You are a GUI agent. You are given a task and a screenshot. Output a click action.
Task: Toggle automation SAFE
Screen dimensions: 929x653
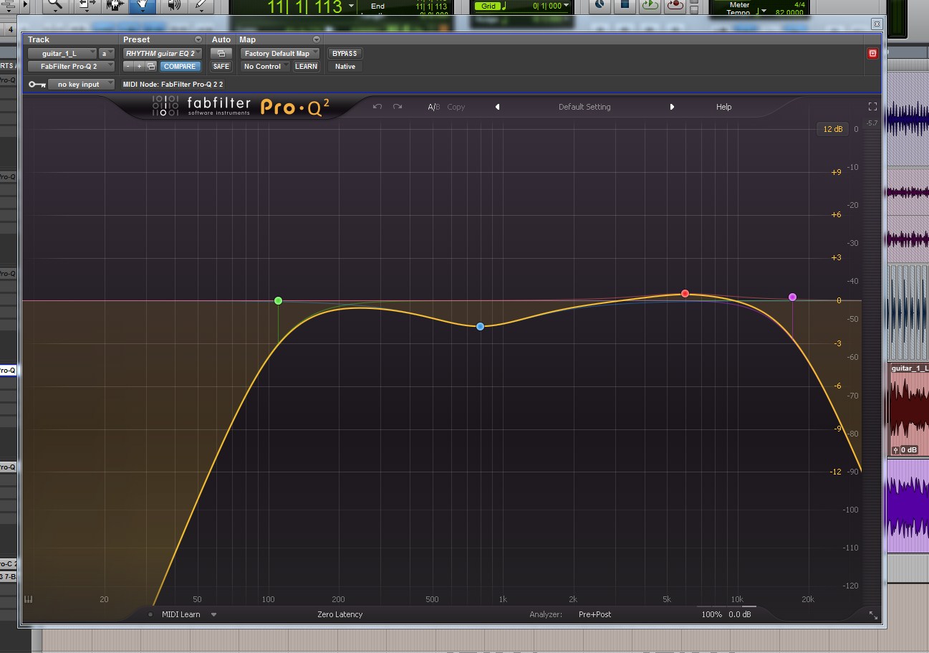[221, 66]
